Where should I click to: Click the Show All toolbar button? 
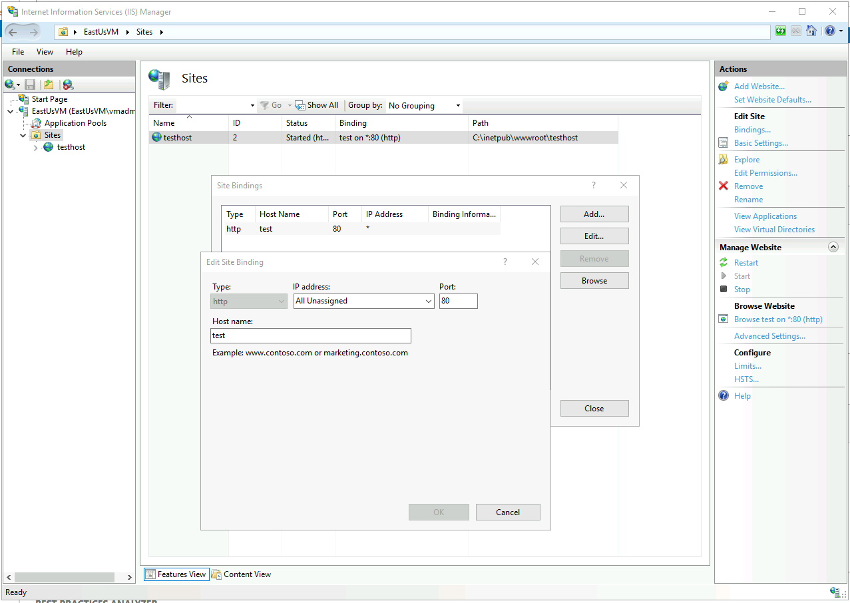[317, 105]
